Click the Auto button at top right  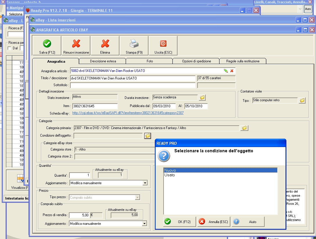308,9
